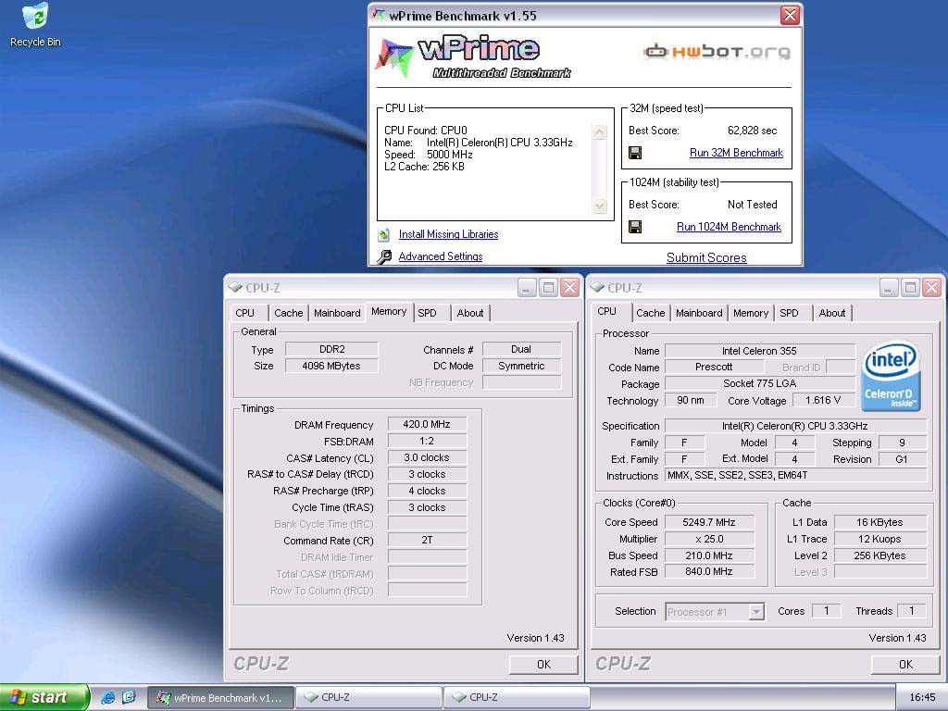
Task: Click the FSB:DRAM ratio 1:2 field
Action: pos(427,442)
